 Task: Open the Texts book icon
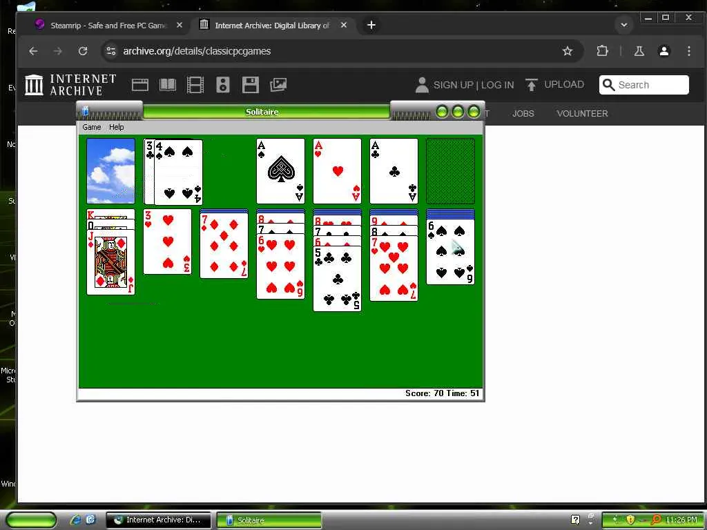coord(168,85)
